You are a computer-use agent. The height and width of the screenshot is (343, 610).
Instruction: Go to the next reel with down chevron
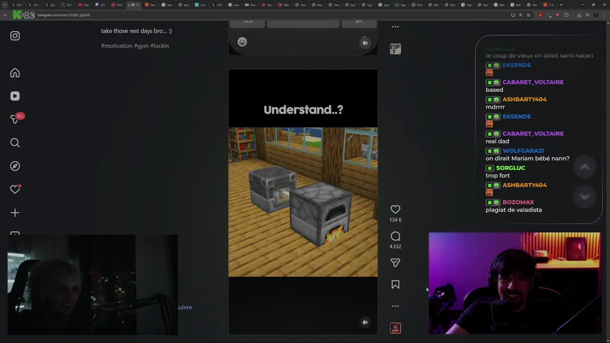coord(584,196)
